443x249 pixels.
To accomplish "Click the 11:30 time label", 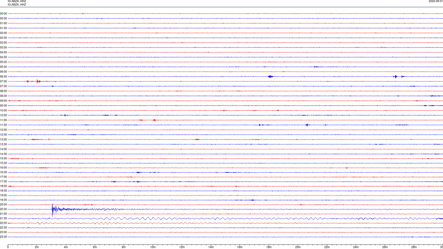I will pyautogui.click(x=3, y=125).
